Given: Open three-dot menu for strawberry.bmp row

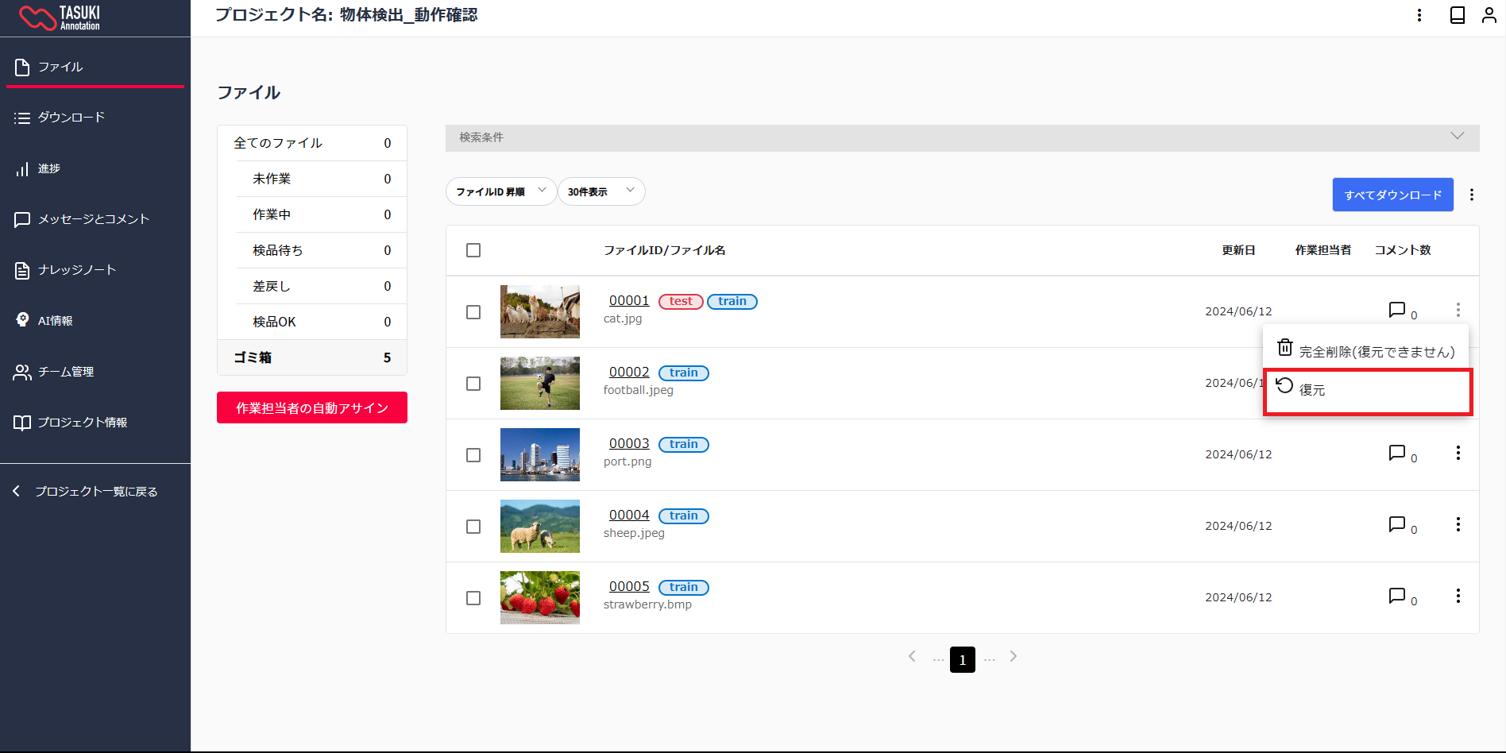Looking at the screenshot, I should point(1458,596).
